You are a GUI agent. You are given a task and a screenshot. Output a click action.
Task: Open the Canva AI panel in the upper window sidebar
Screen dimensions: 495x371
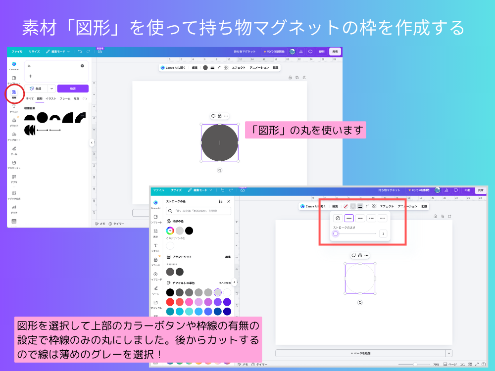[x=14, y=66]
